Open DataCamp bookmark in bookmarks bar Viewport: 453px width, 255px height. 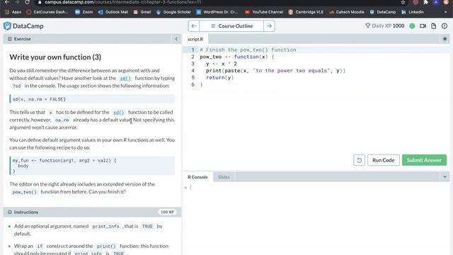coord(383,12)
